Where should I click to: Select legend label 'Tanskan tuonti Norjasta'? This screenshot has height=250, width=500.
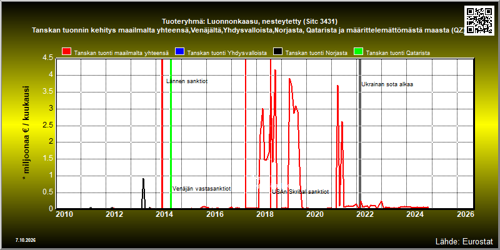point(316,53)
